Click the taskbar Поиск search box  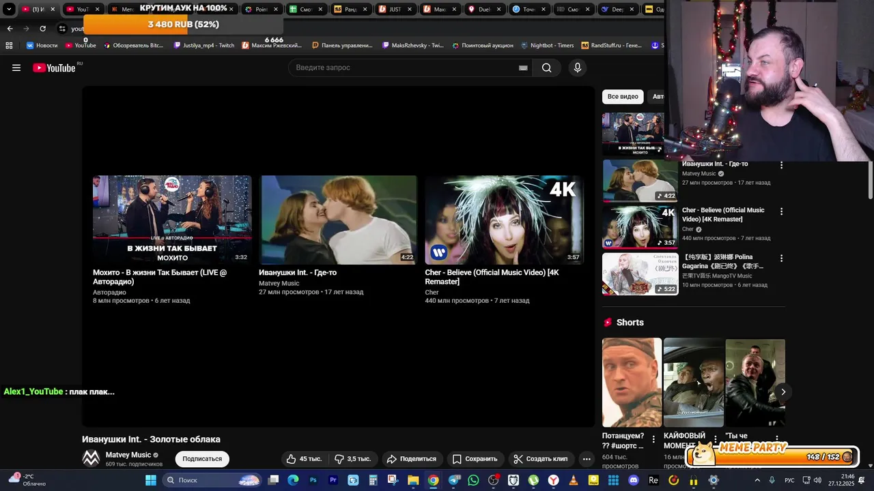tap(212, 480)
